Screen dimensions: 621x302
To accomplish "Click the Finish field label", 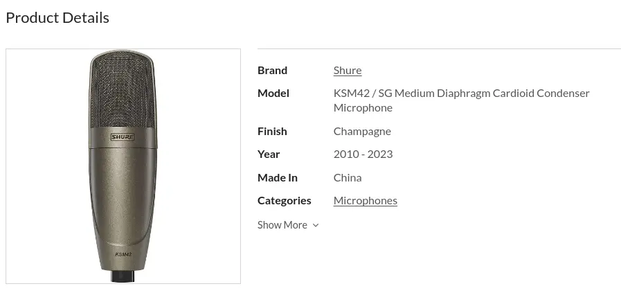I will pos(272,131).
